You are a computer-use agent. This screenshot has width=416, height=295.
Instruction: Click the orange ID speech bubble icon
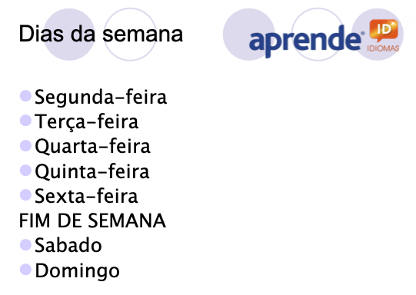[x=384, y=30]
